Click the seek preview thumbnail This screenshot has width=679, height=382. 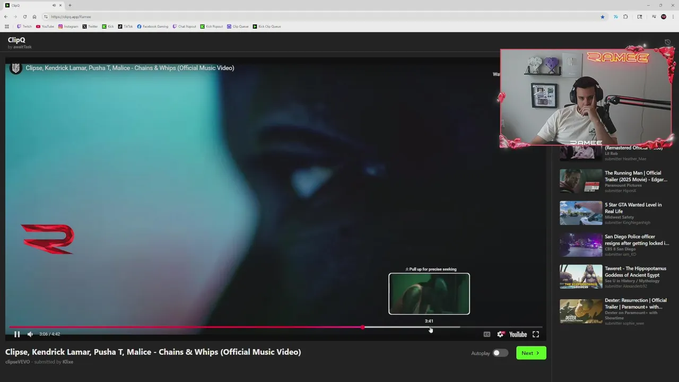coord(429,294)
